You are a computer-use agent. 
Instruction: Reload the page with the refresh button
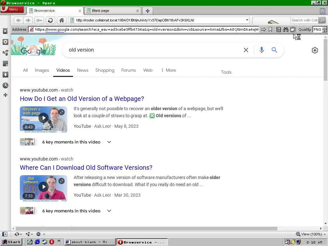click(x=50, y=20)
